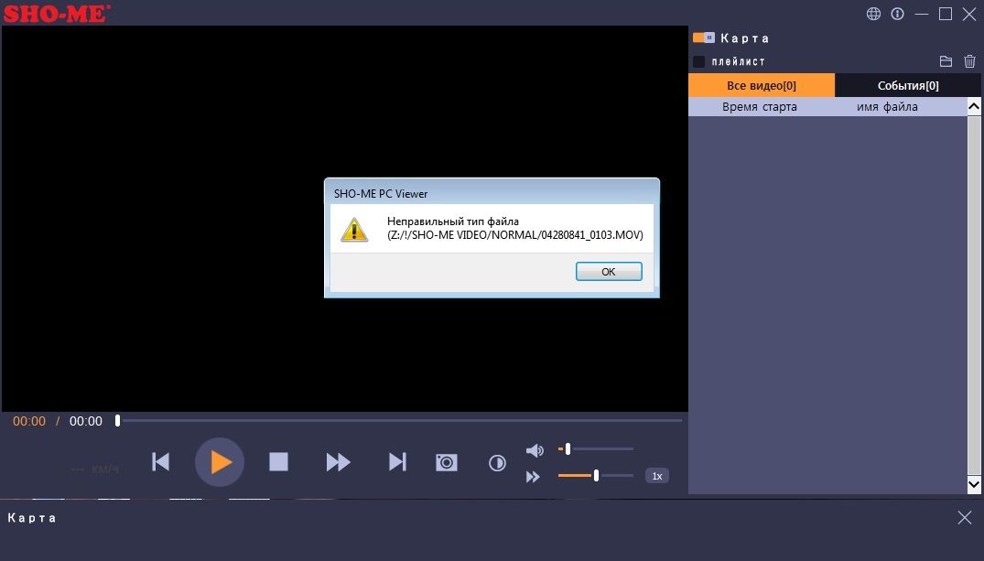Open language selection globe icon
The image size is (984, 561).
pos(873,14)
